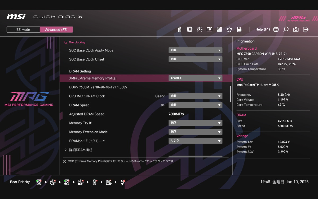Select the third boot priority drive icon
This screenshot has width=318, height=199.
[x=67, y=182]
